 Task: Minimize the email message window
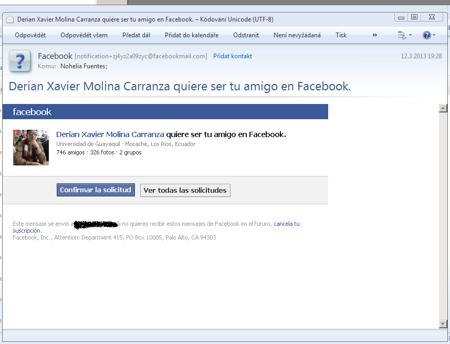401,17
